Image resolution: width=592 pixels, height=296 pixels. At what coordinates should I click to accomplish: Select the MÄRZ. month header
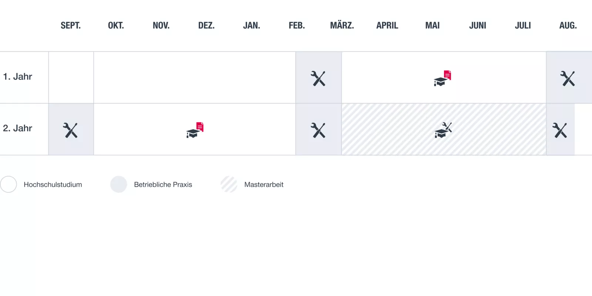[342, 26]
